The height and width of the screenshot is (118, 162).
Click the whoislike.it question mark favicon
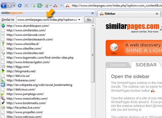[3, 44]
